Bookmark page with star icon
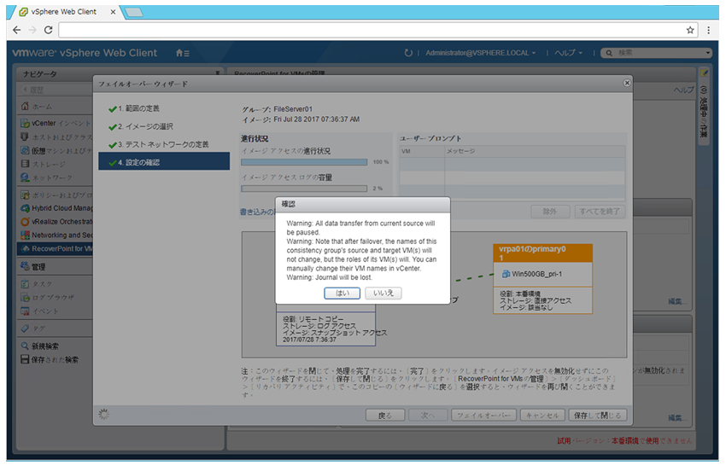The height and width of the screenshot is (465, 726). pos(690,30)
